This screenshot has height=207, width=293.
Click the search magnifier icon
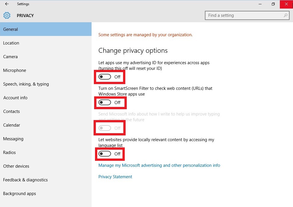pyautogui.click(x=286, y=15)
